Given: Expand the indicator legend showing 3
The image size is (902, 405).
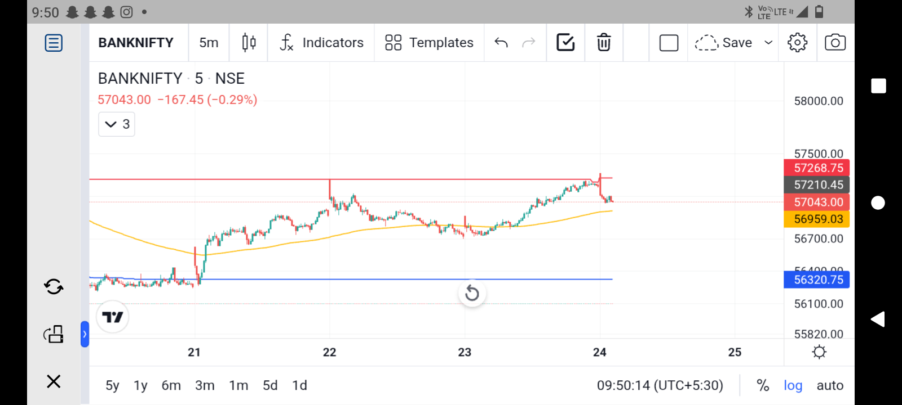Looking at the screenshot, I should 117,124.
